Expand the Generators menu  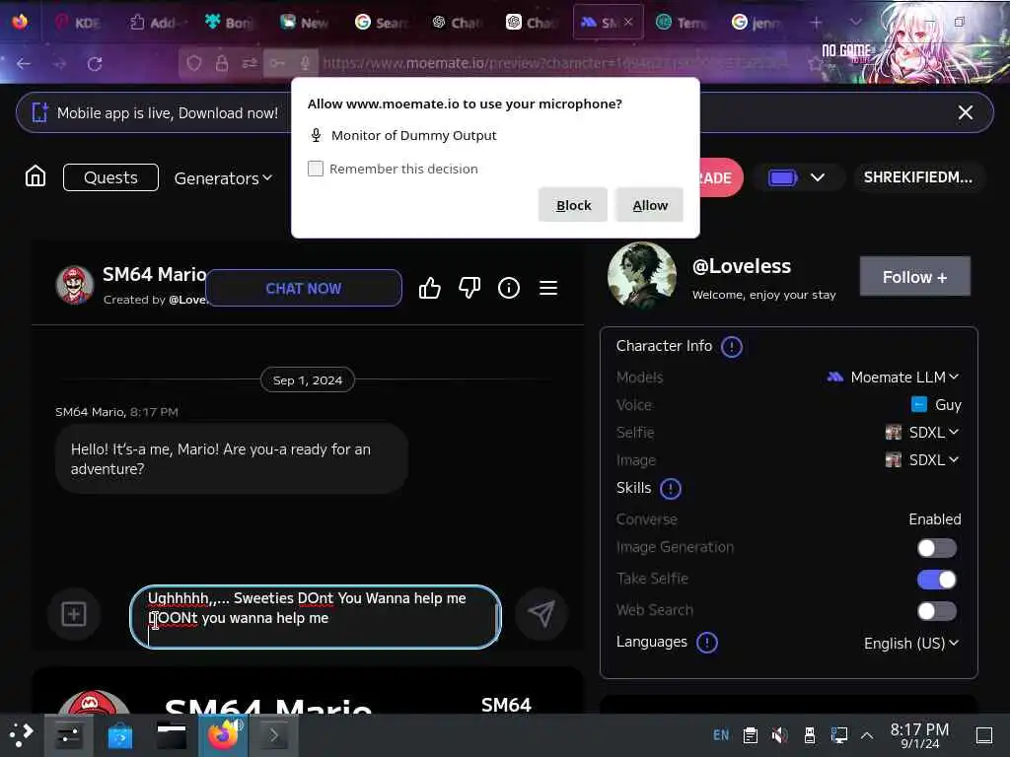tap(223, 178)
